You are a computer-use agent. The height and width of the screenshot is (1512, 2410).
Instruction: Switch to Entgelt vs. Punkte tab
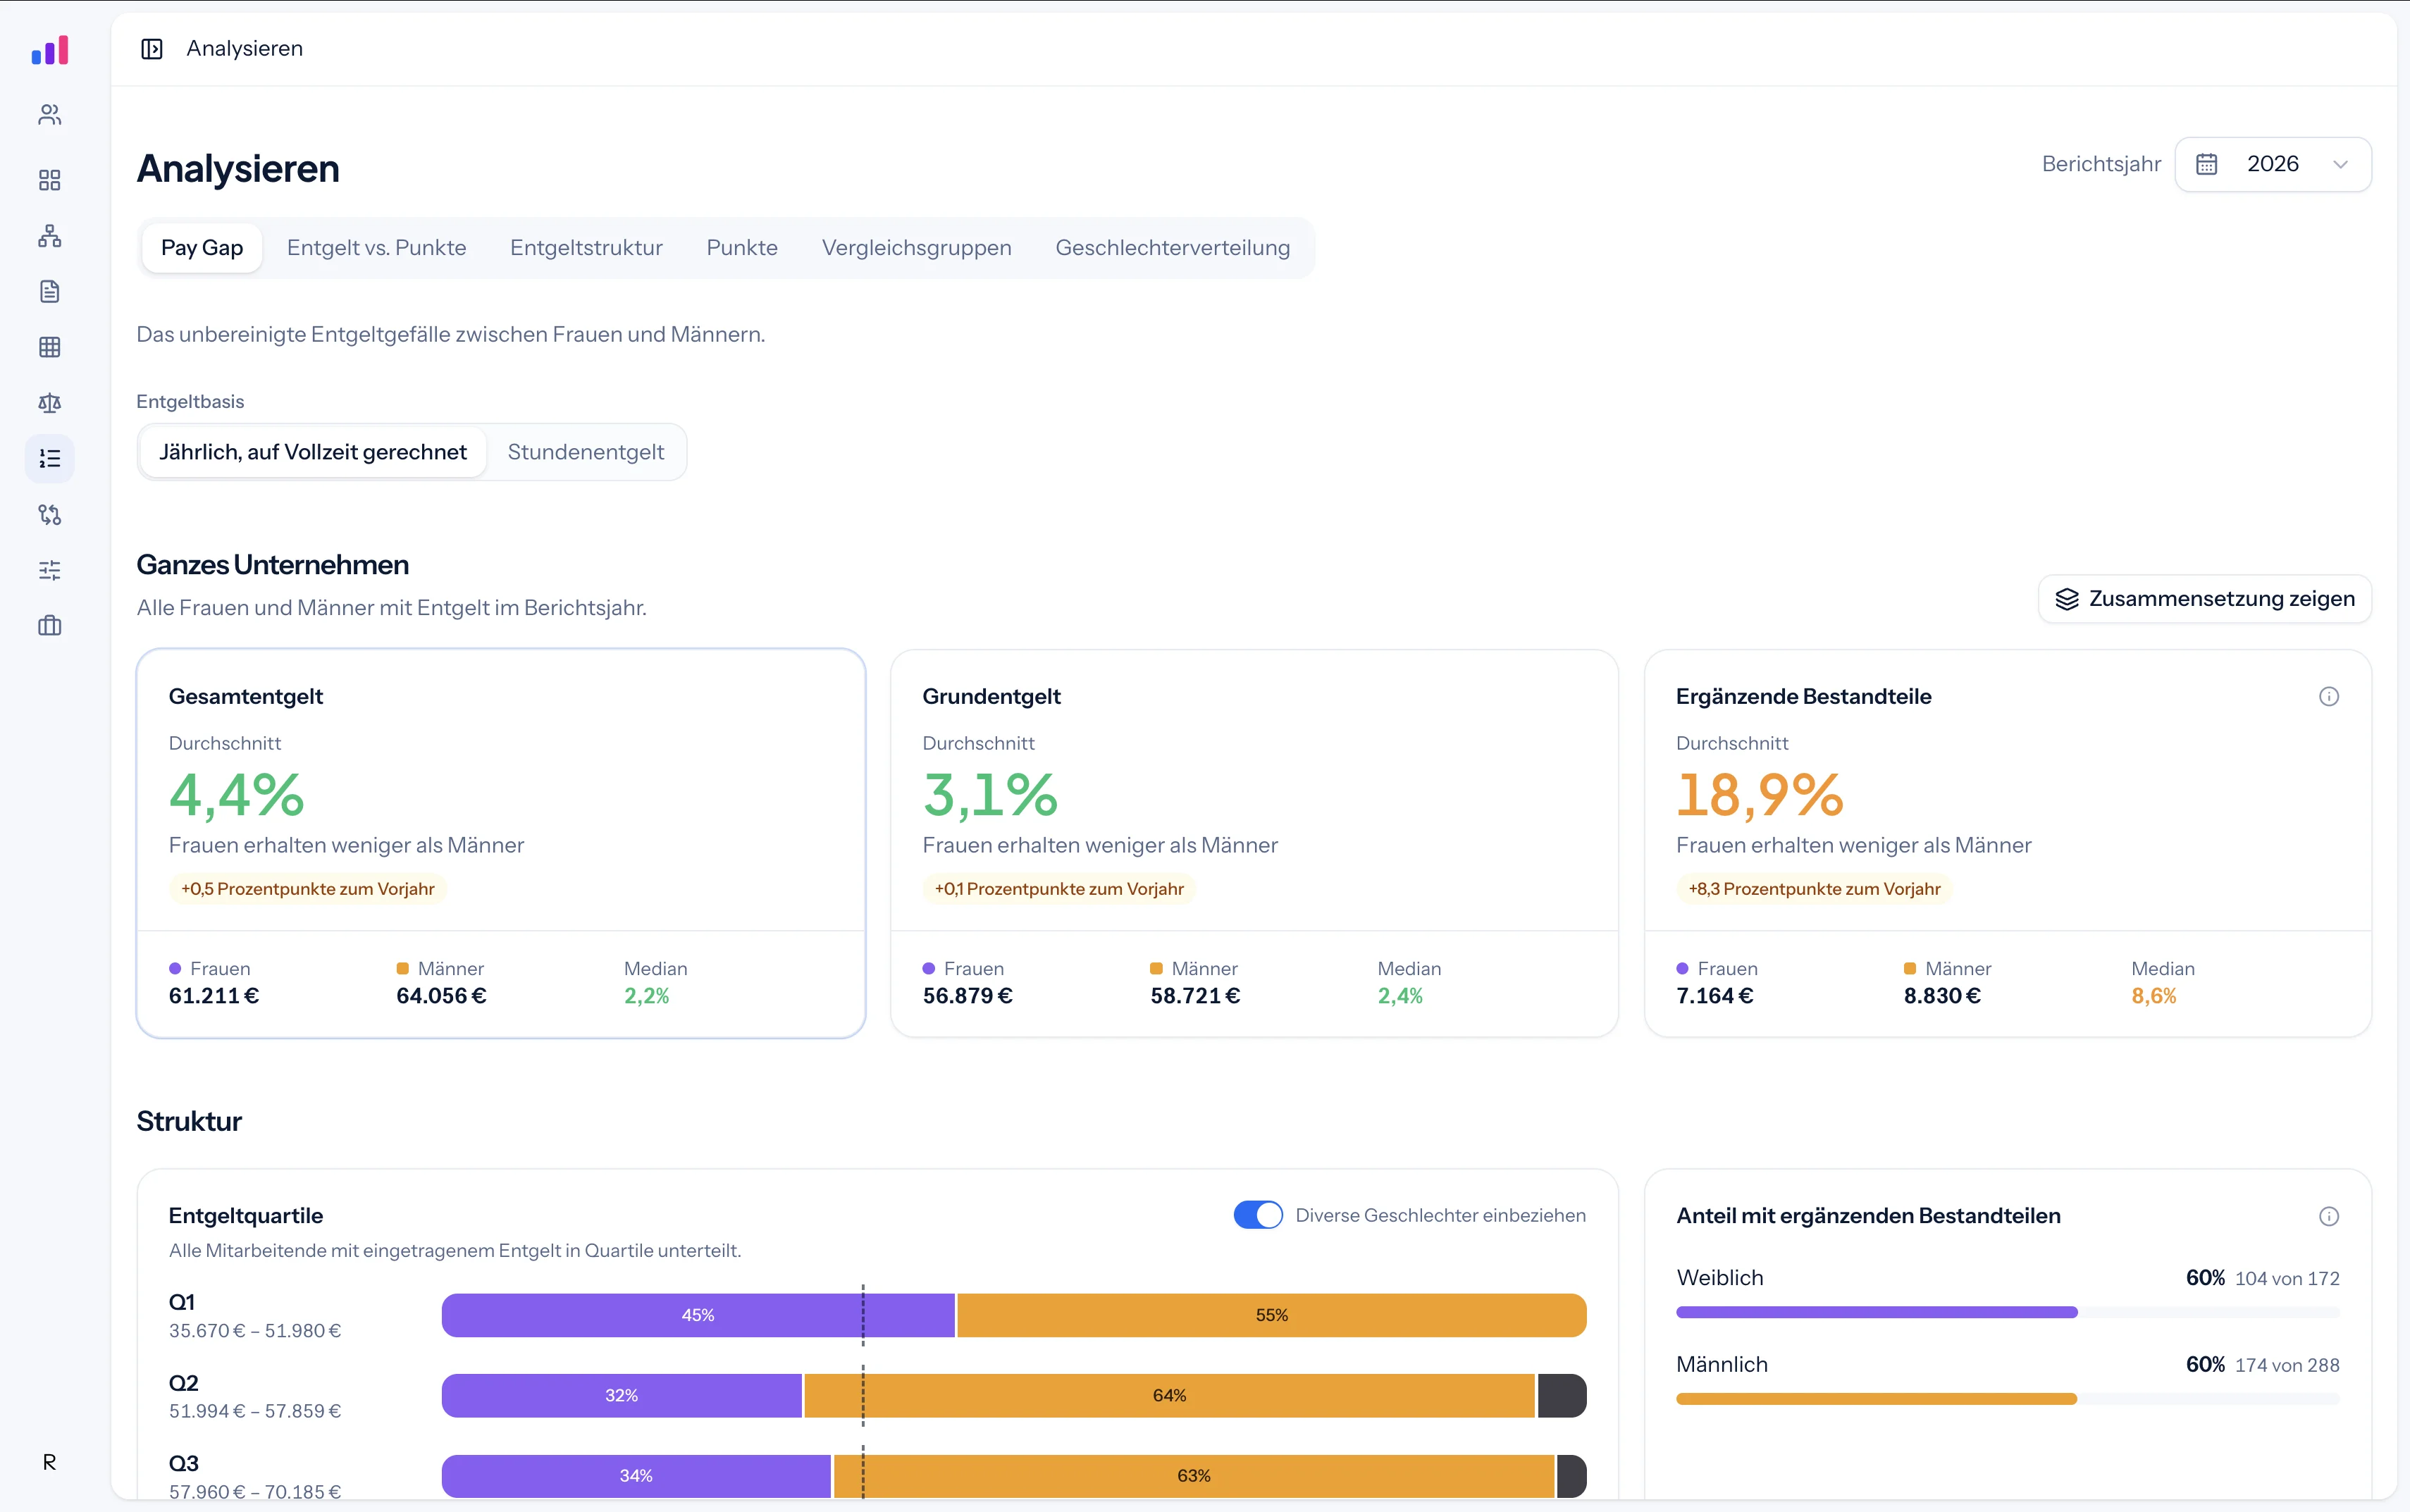tap(377, 248)
